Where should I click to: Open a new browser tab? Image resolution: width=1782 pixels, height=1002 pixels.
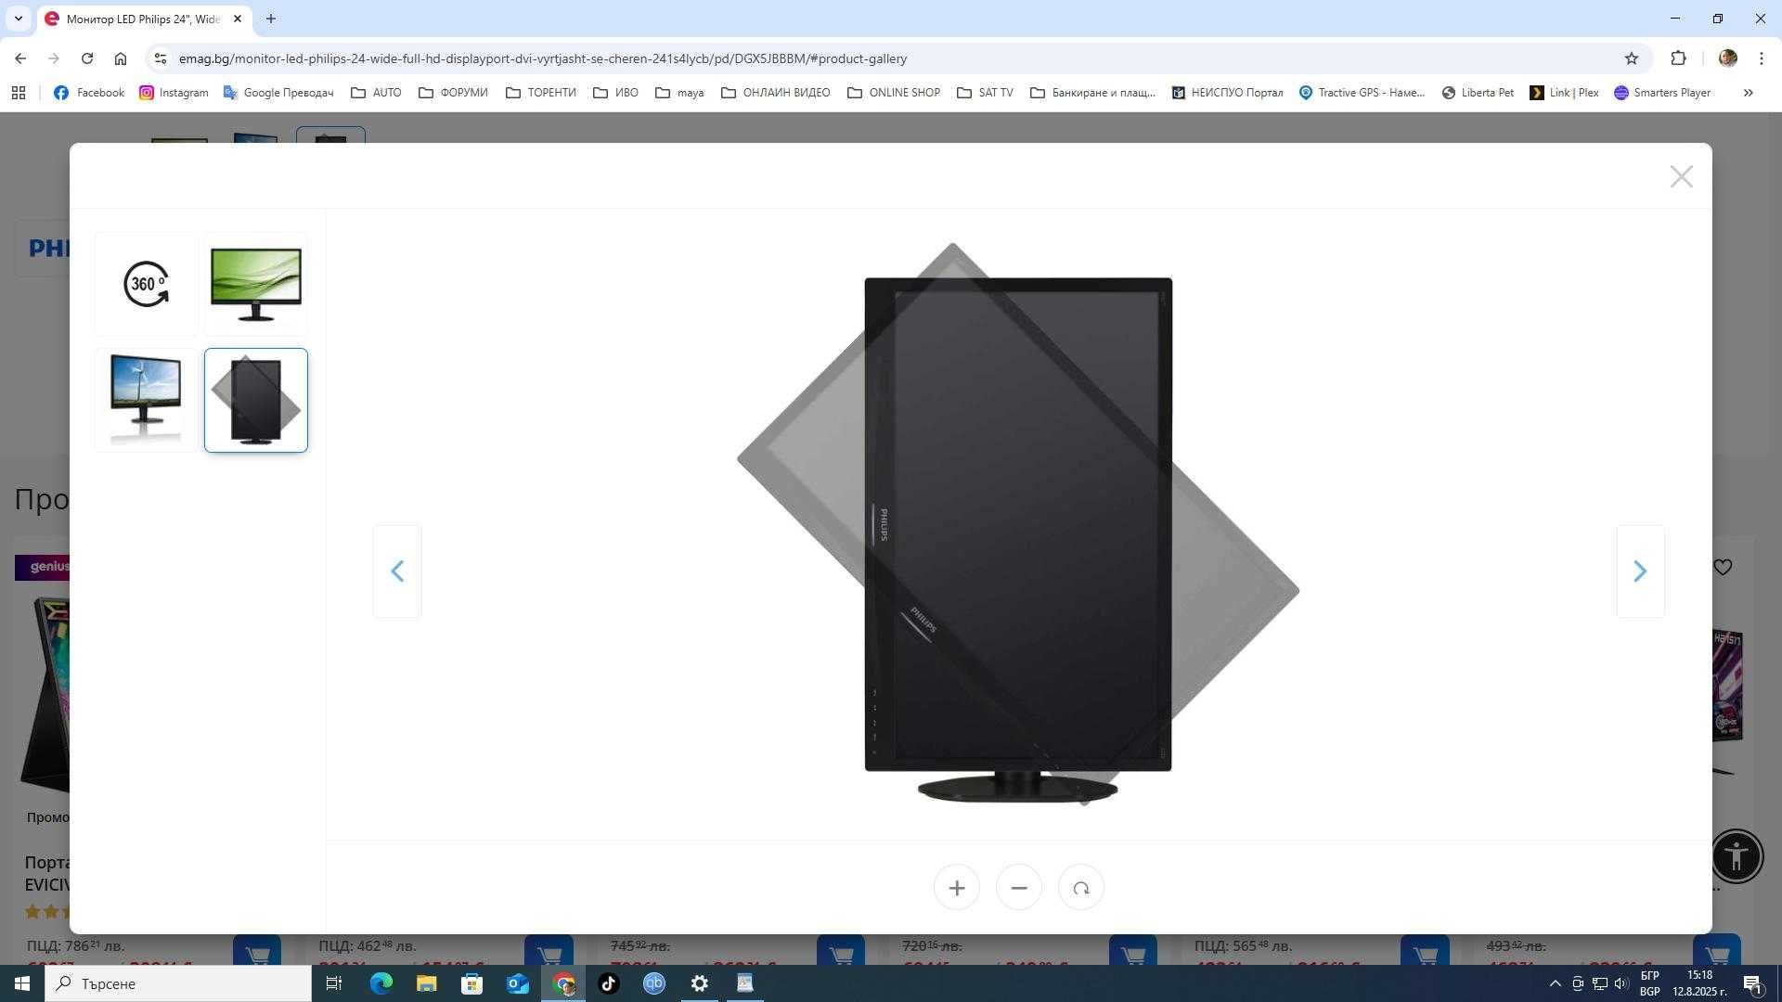pos(271,19)
